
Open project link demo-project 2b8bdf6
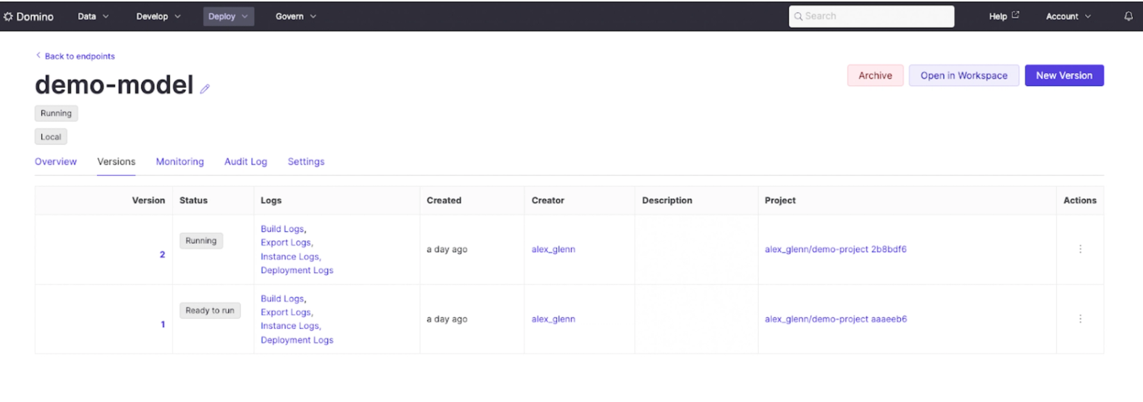835,249
